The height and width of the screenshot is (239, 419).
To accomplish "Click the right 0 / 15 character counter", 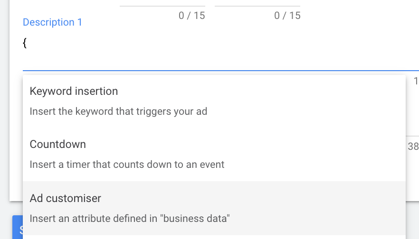I will tap(287, 16).
